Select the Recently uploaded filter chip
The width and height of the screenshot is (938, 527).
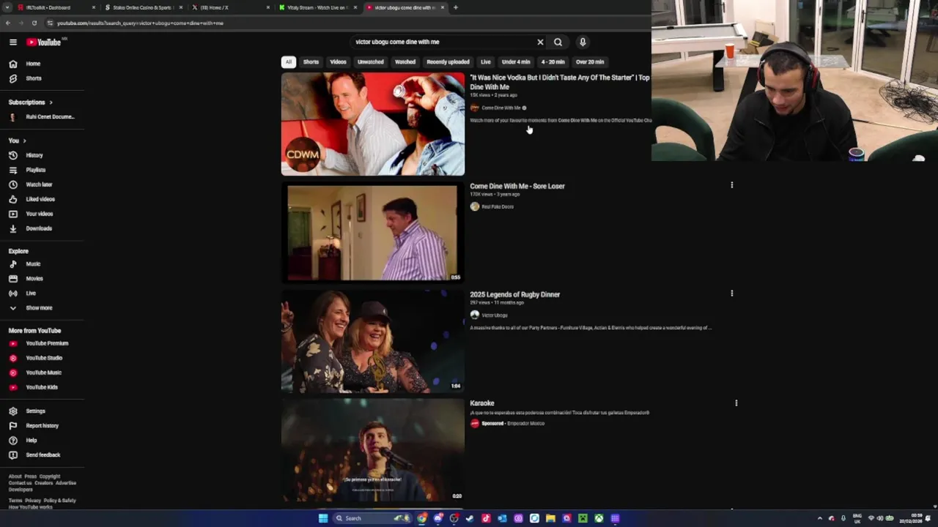tap(448, 62)
